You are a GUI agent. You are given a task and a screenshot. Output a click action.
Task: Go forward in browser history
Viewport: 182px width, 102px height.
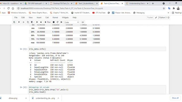[x=4, y=8]
